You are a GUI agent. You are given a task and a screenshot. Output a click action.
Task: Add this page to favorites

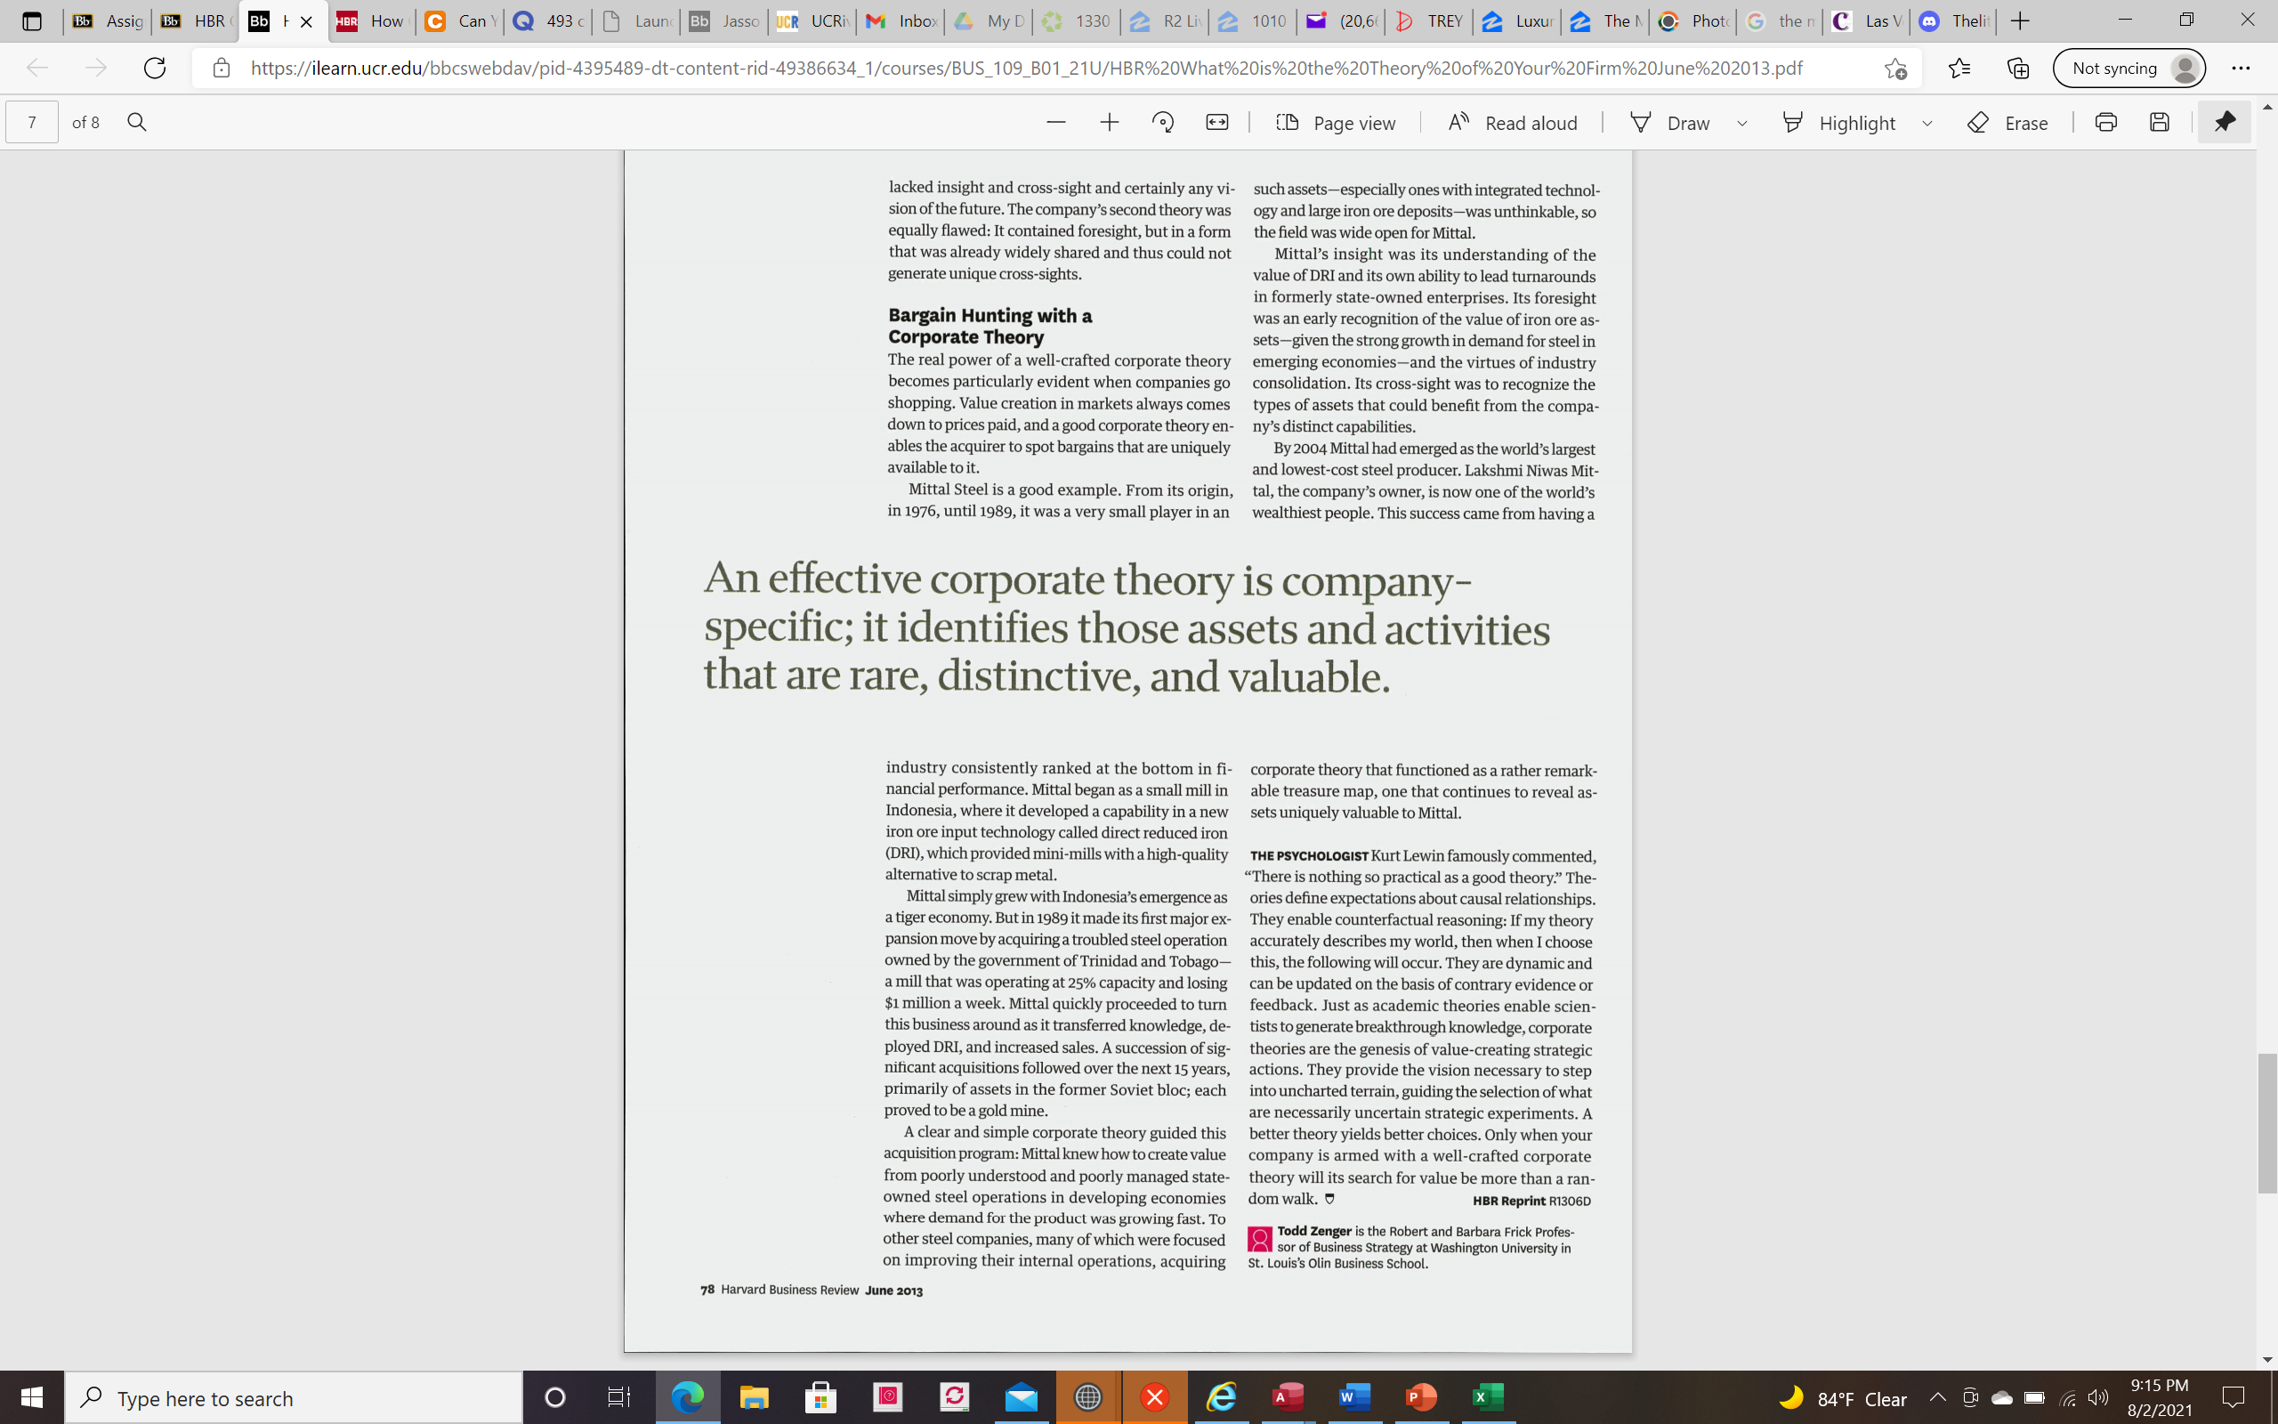pos(1894,68)
